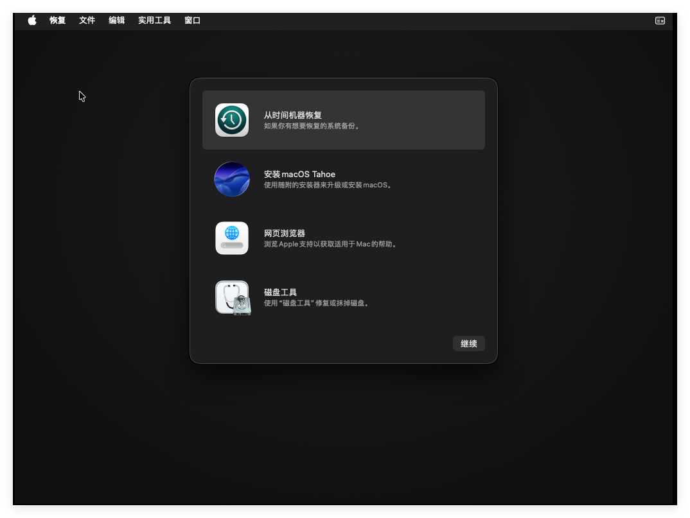Click the Disk Utility stethoscope icon
Viewport: 690px width, 518px height.
click(x=233, y=298)
